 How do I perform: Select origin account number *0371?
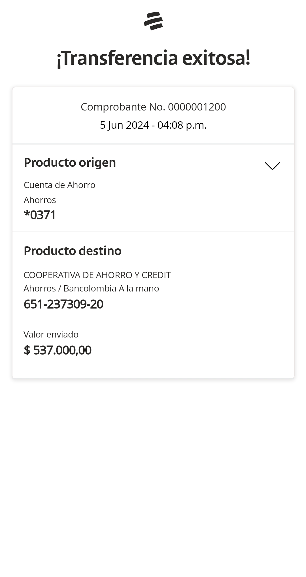point(40,215)
